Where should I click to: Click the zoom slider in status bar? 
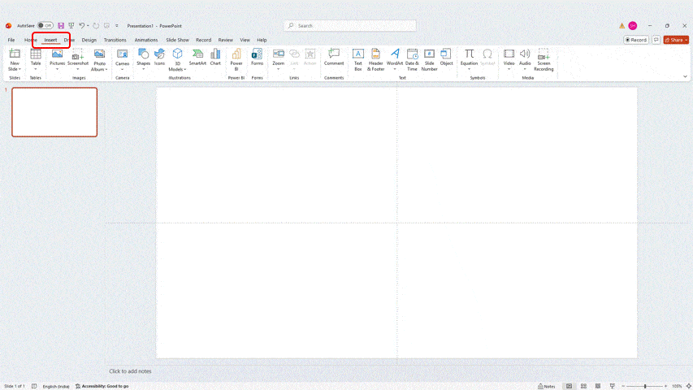point(645,386)
